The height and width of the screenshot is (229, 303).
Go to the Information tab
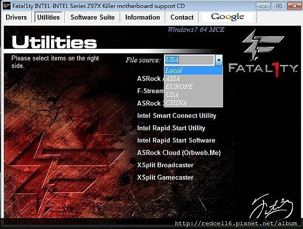coord(142,17)
